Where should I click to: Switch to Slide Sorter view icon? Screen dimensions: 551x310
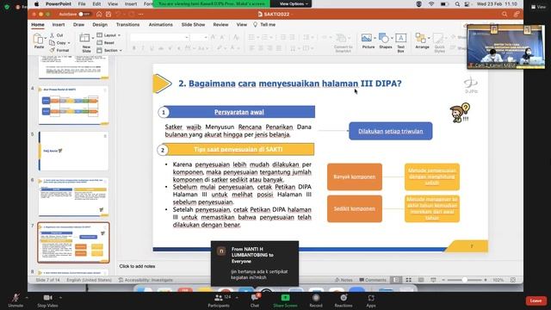tap(408, 280)
